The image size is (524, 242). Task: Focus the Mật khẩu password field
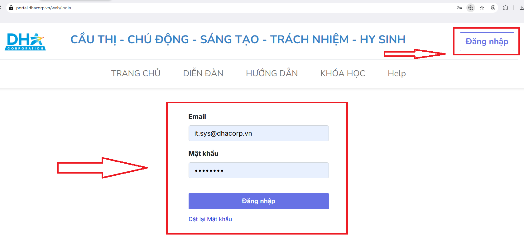[x=258, y=170]
